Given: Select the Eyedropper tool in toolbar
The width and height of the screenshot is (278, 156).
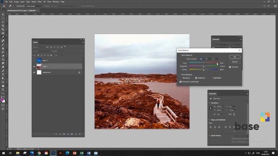Looking at the screenshot, I should pos(3,37).
